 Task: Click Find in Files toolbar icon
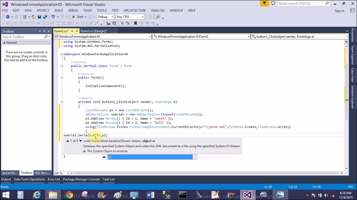[x=158, y=17]
